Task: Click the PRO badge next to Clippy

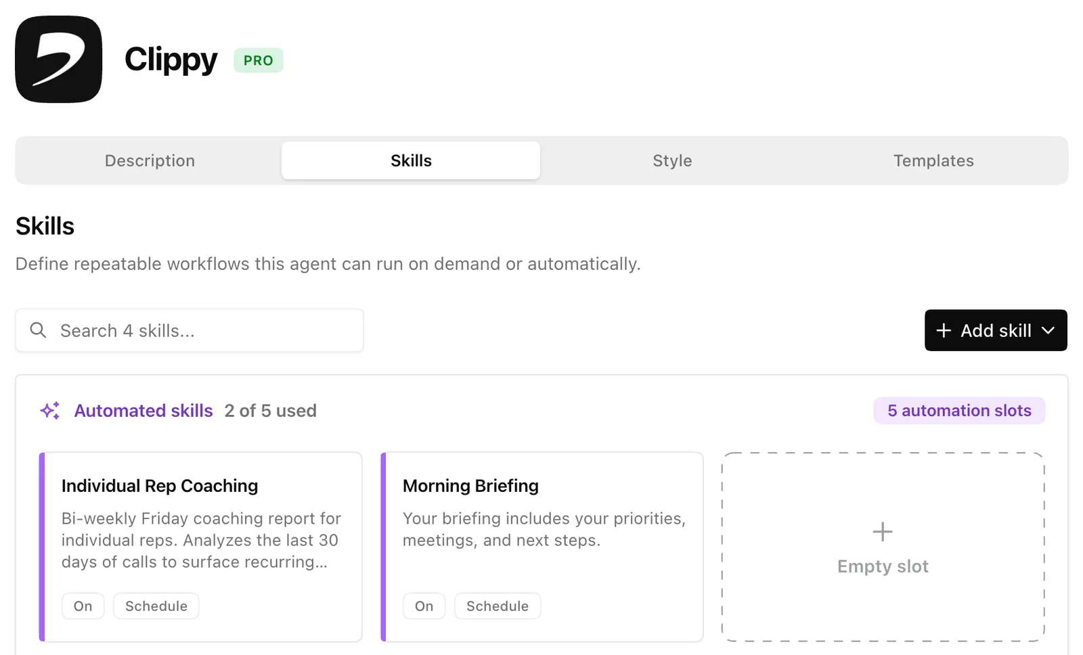Action: pos(259,60)
